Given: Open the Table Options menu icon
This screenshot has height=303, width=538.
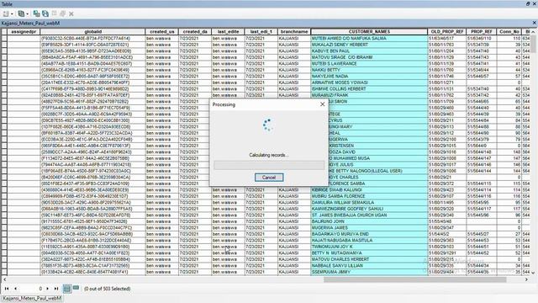Looking at the screenshot, I should tap(6, 13).
